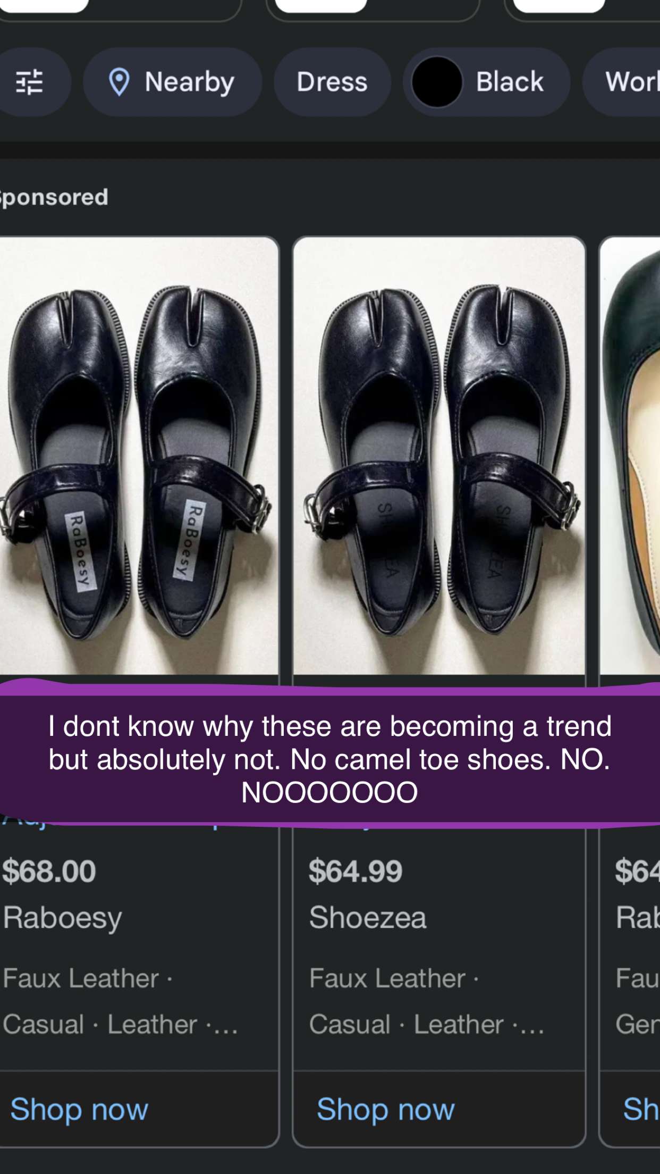Select the black color swatch circle

tap(437, 82)
